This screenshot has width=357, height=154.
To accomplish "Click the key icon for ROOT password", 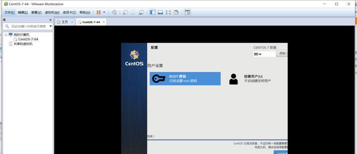I will [x=159, y=79].
